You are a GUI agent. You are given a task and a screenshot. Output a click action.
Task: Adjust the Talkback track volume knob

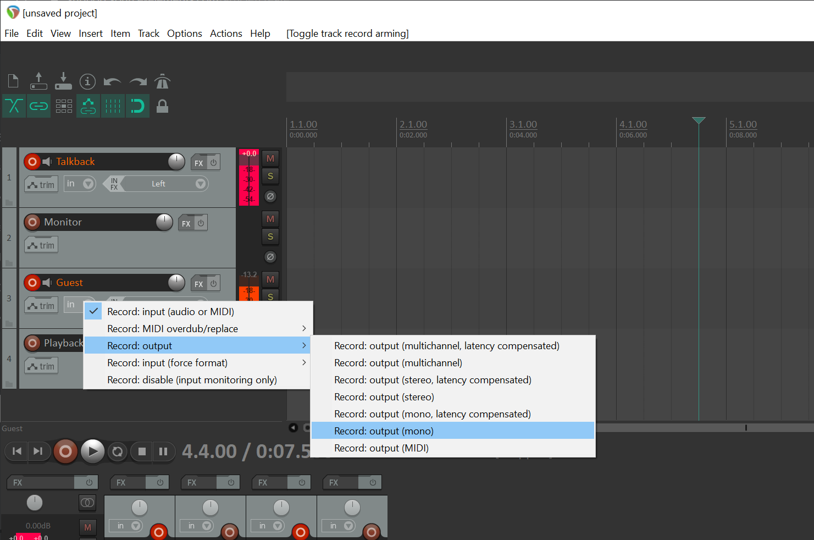point(176,162)
